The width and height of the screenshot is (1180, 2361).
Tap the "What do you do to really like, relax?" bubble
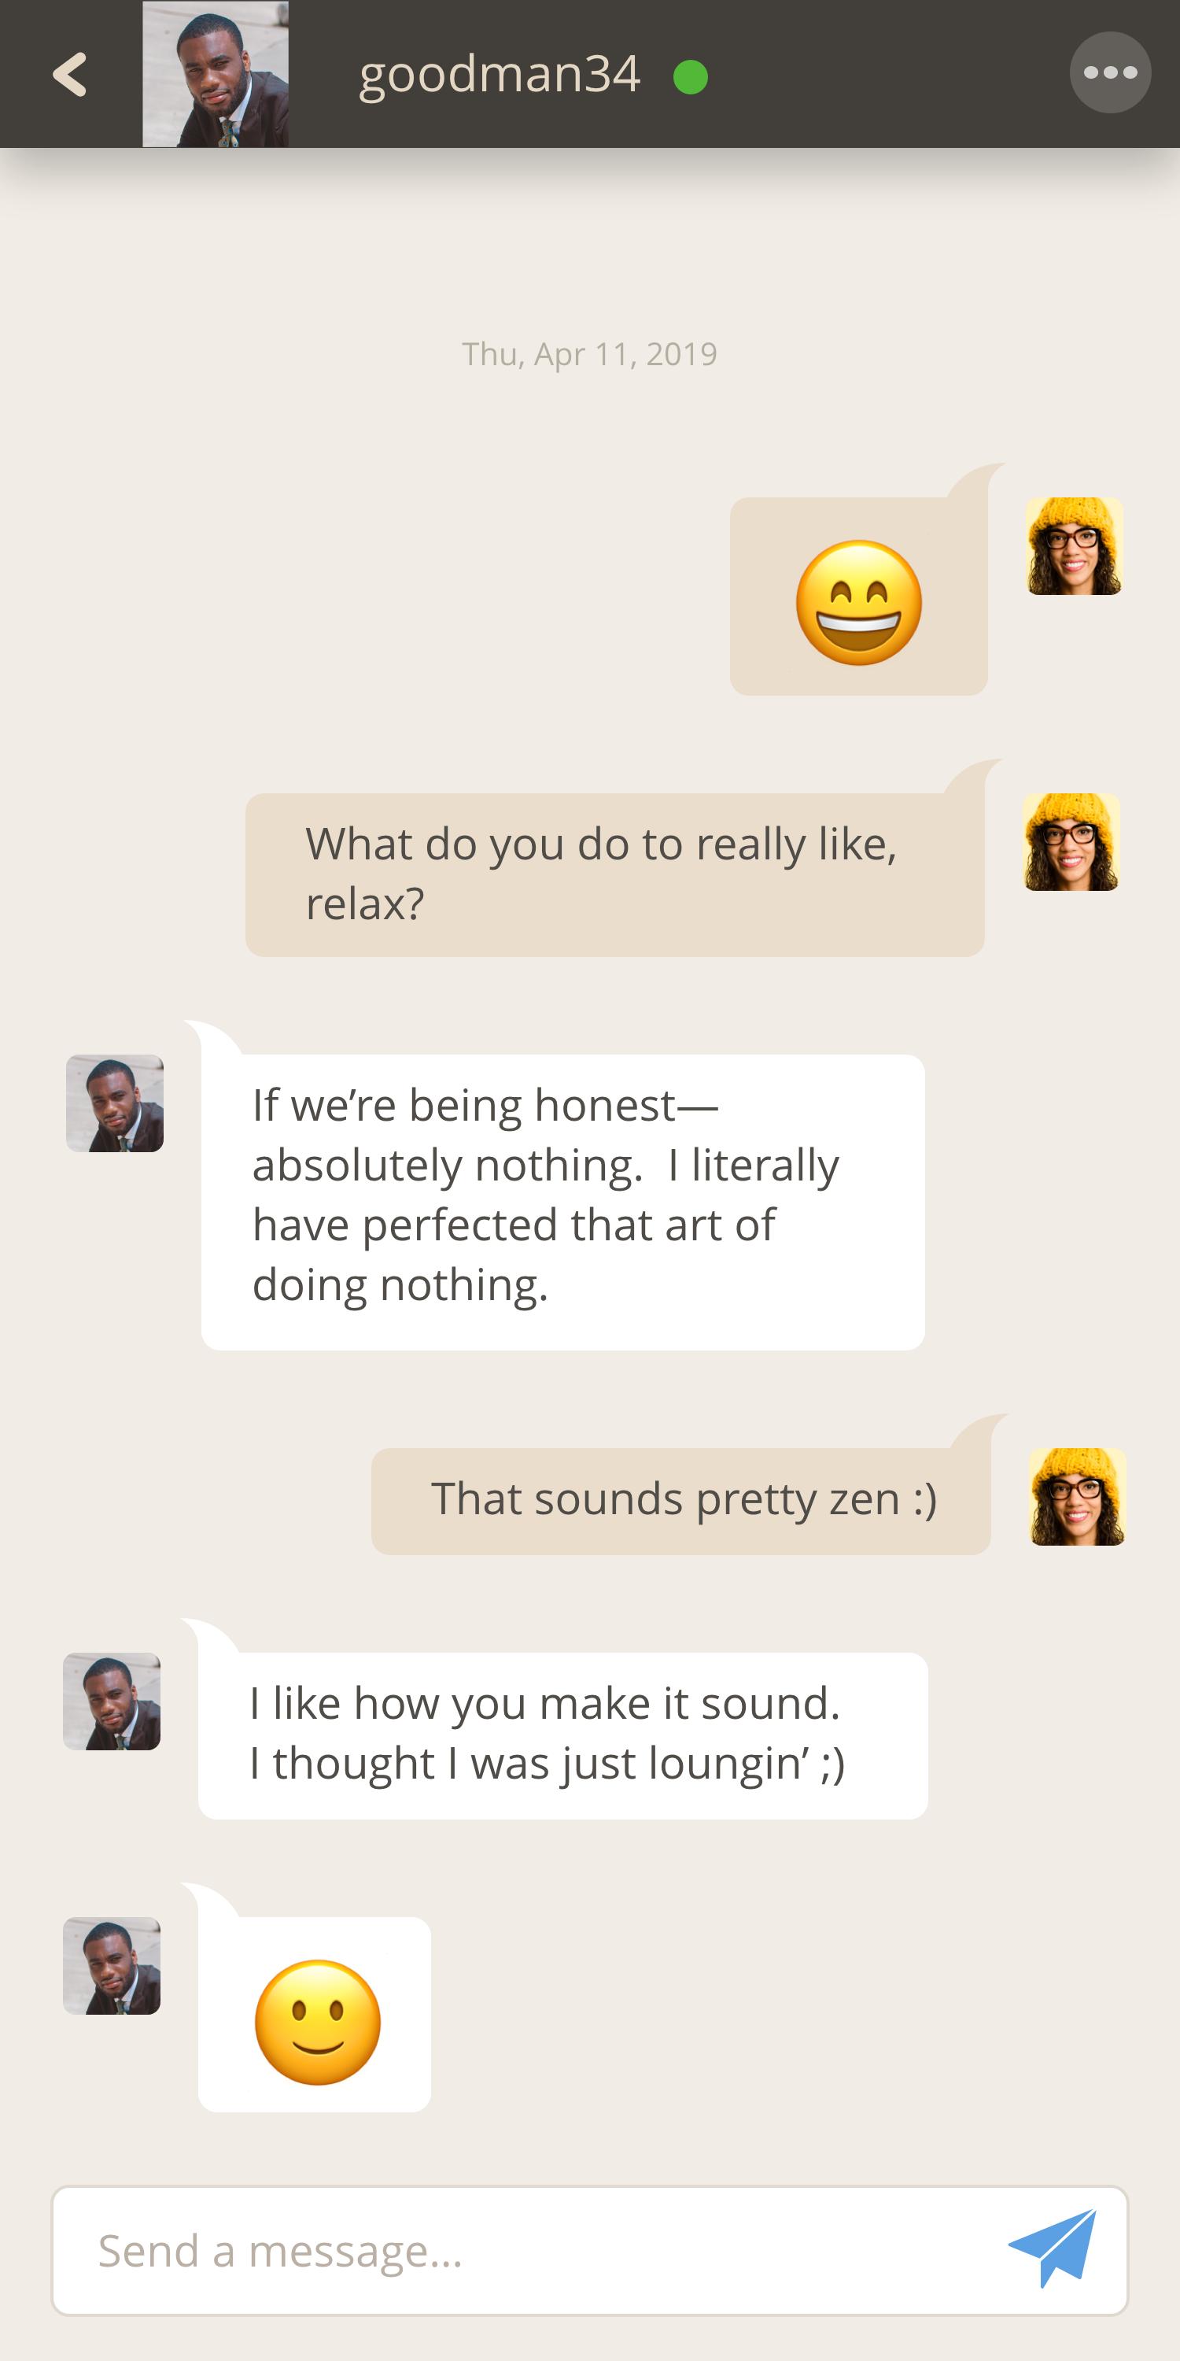coord(614,874)
